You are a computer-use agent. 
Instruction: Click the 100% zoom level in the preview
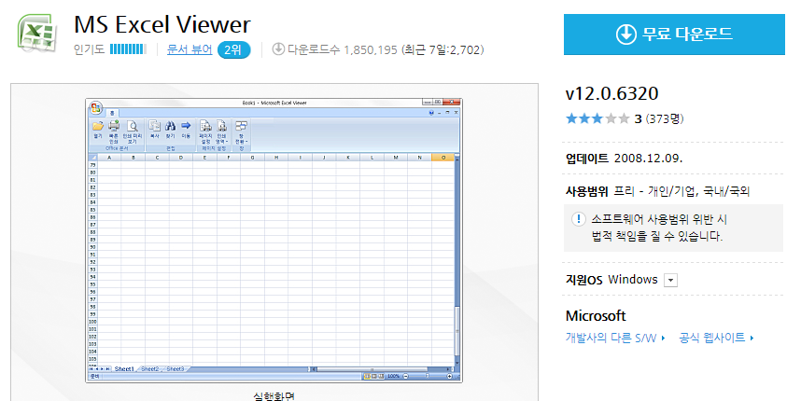coord(393,376)
